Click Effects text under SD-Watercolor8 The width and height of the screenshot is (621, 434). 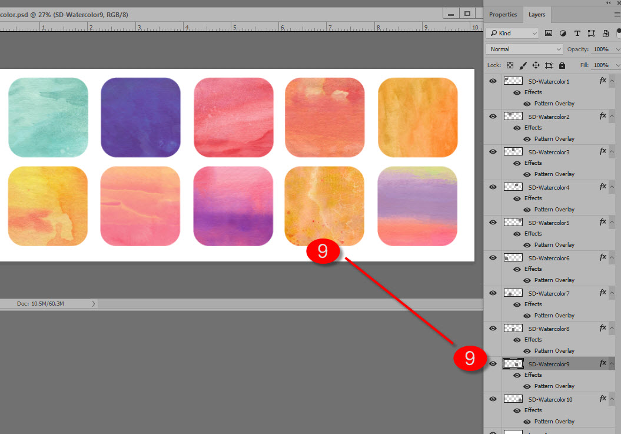pos(533,340)
